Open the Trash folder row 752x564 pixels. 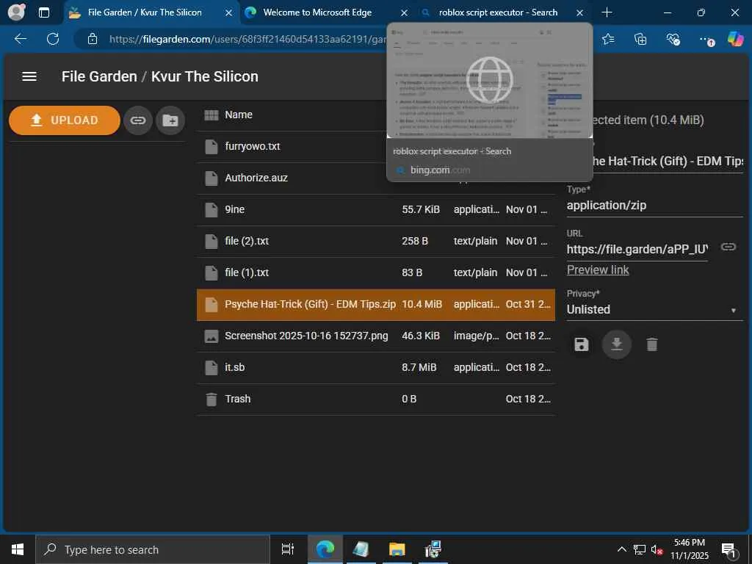click(x=375, y=399)
